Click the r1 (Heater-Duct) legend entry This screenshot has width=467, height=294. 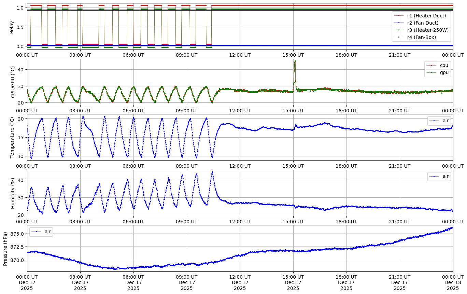pos(426,16)
